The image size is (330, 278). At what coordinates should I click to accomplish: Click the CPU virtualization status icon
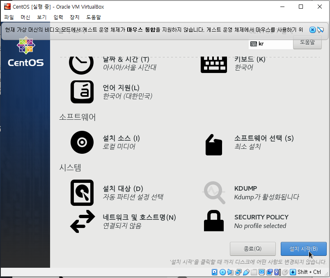point(277,272)
